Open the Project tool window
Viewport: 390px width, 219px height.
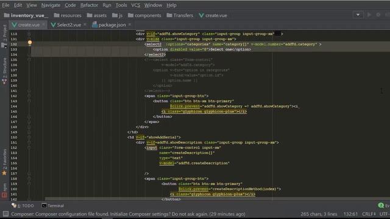[x=4, y=36]
